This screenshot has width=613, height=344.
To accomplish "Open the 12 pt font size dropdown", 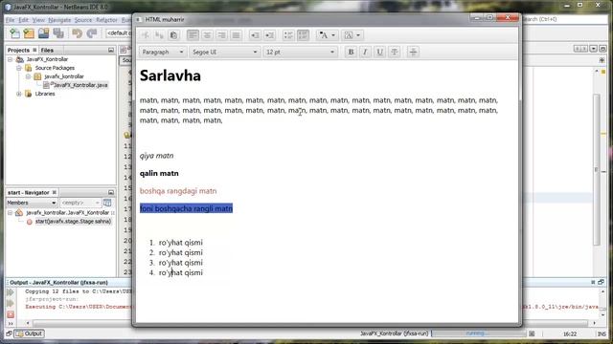I will point(300,52).
